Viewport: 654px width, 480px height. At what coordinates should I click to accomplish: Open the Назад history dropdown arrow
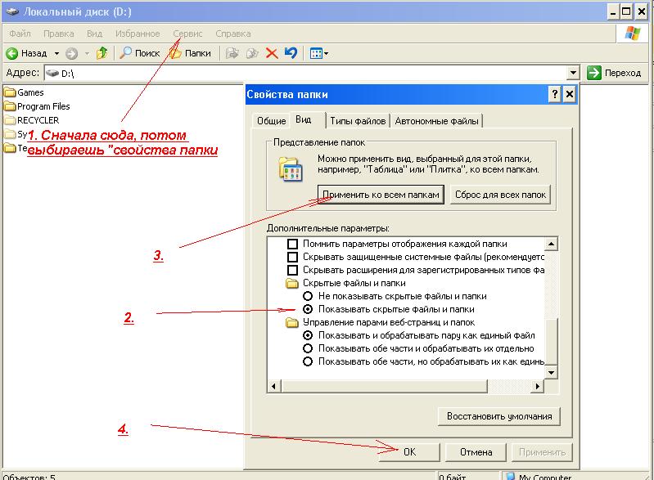57,53
